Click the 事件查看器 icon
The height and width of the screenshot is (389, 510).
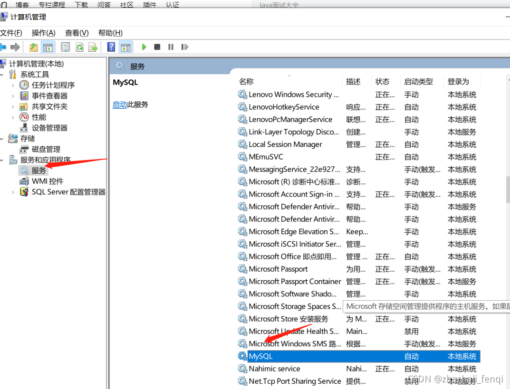[x=24, y=96]
